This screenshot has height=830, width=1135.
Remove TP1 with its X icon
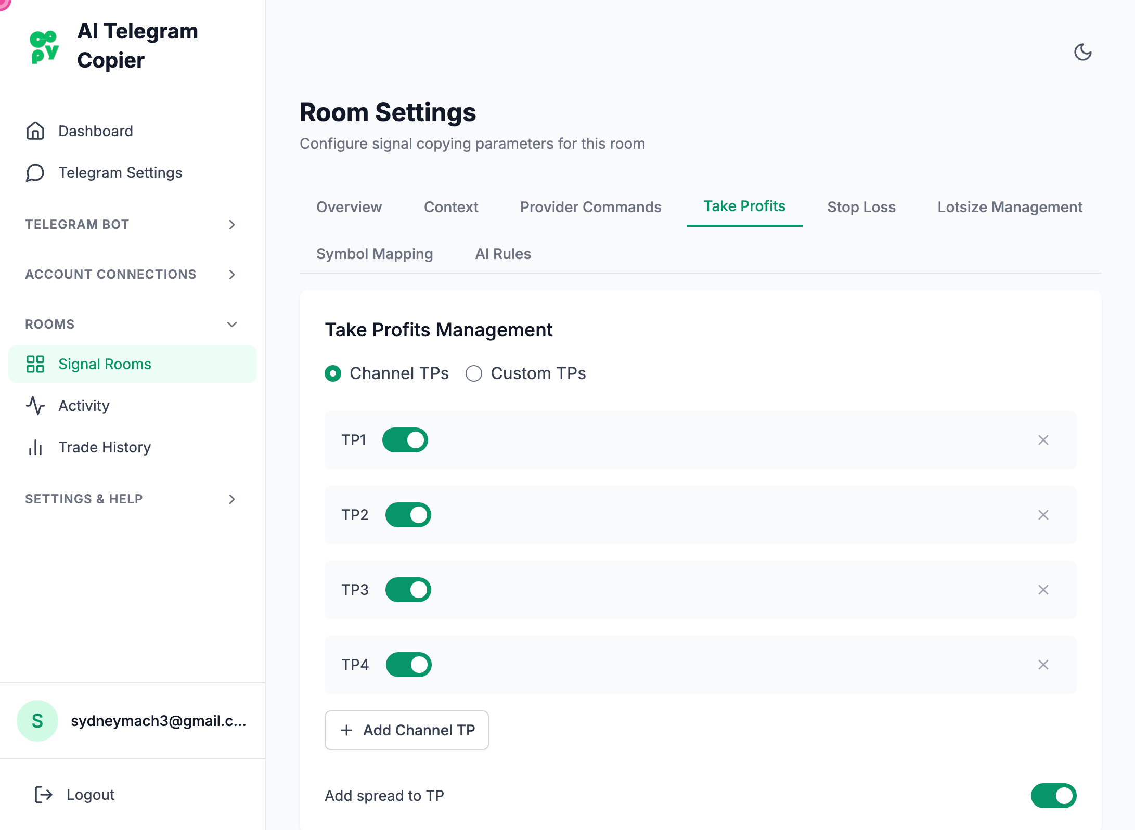[x=1043, y=440]
